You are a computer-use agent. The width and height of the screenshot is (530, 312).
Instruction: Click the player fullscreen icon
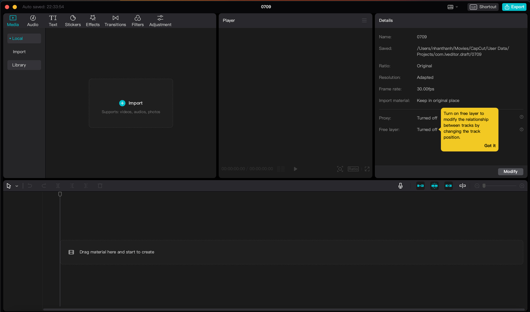tap(367, 169)
